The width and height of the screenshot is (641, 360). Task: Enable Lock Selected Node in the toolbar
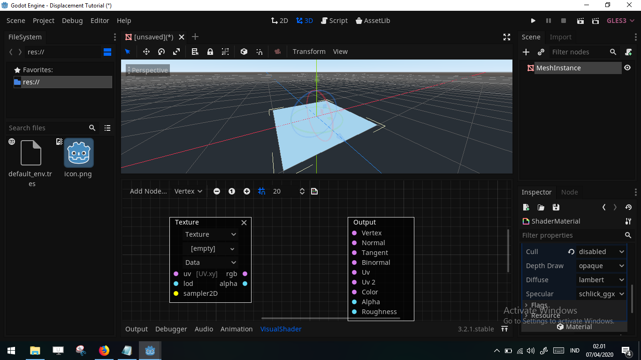[210, 52]
